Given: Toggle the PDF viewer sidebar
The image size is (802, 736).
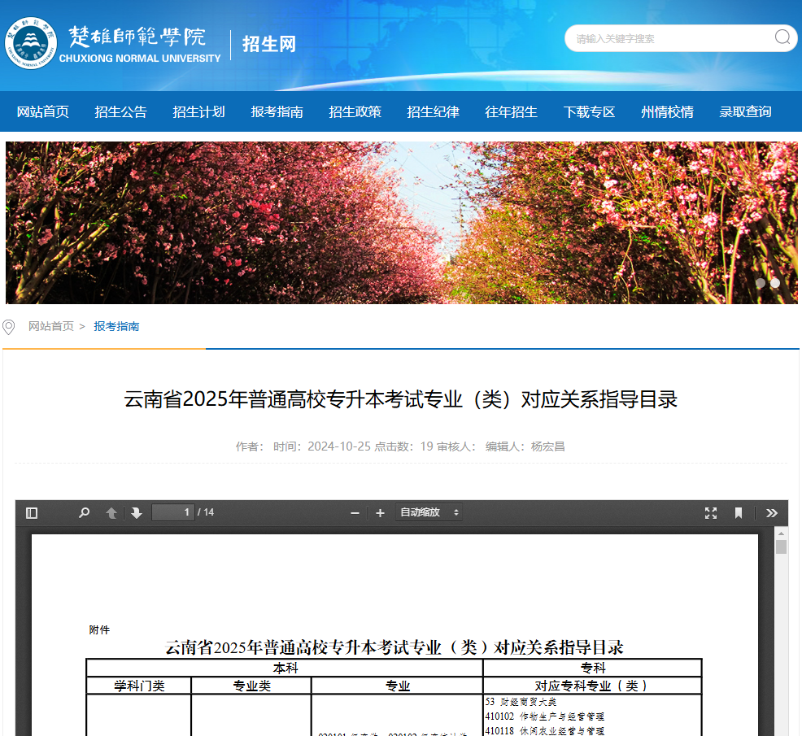Looking at the screenshot, I should [32, 512].
